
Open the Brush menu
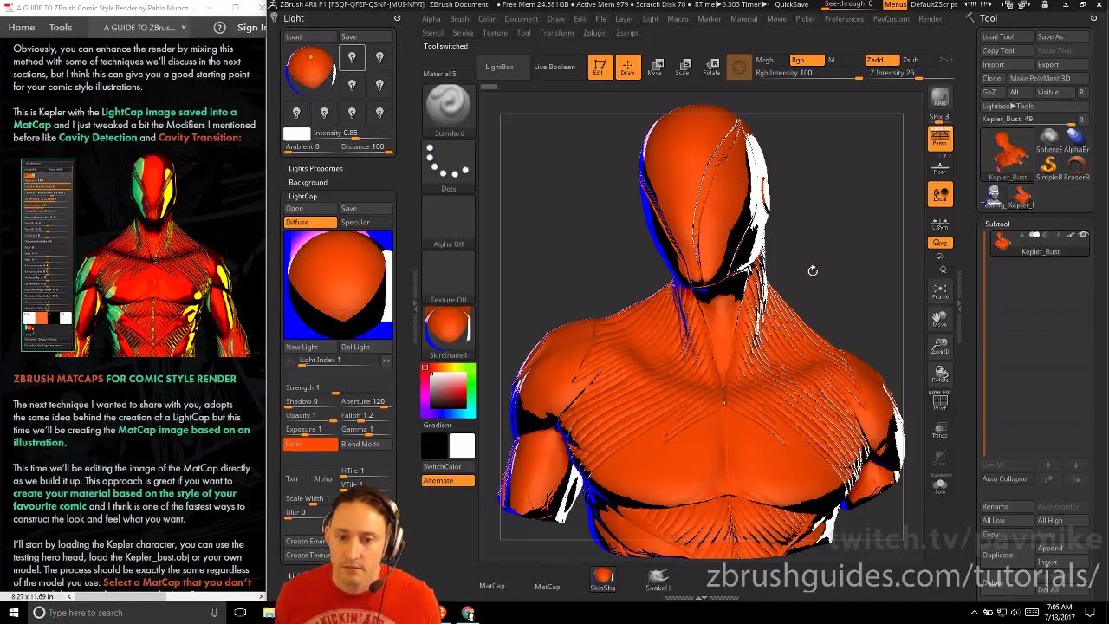pyautogui.click(x=459, y=19)
